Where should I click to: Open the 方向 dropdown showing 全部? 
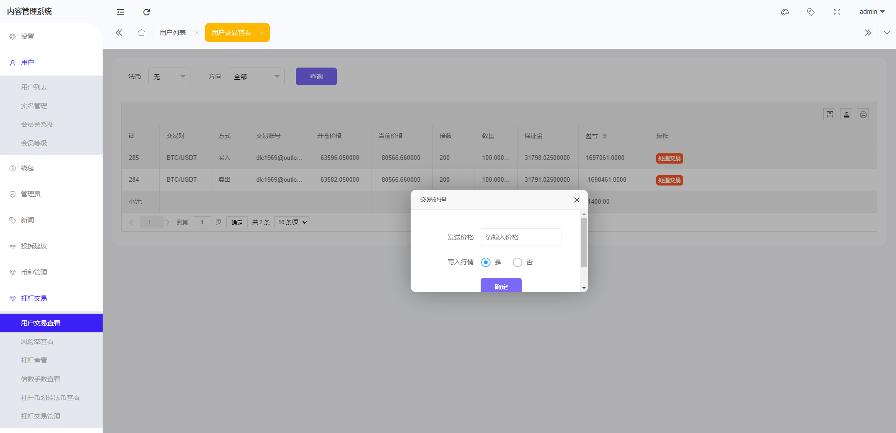point(256,76)
